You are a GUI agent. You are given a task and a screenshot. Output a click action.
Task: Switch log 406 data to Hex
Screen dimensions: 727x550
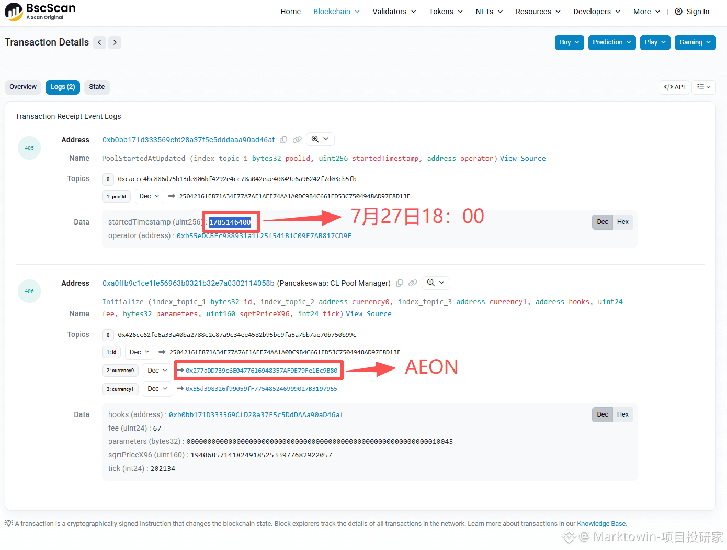tap(623, 414)
